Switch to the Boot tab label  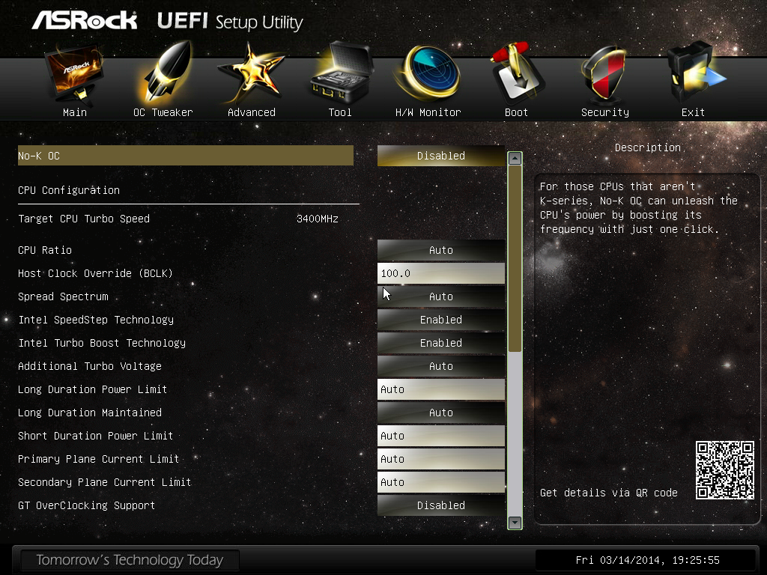(x=517, y=112)
